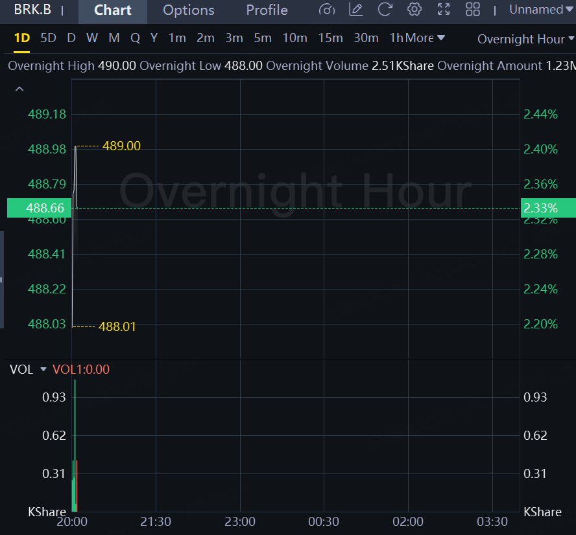Refresh the chart with reload icon
The height and width of the screenshot is (535, 576).
pos(385,10)
